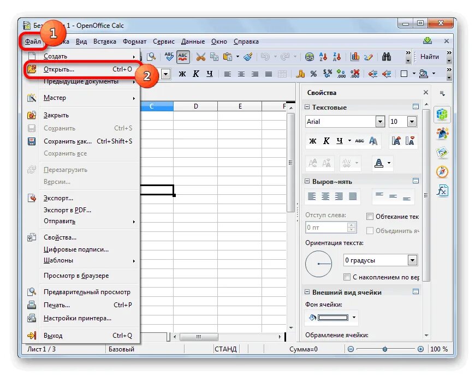475x376 pixels.
Task: Open the Arial font name dropdown
Action: [x=380, y=122]
